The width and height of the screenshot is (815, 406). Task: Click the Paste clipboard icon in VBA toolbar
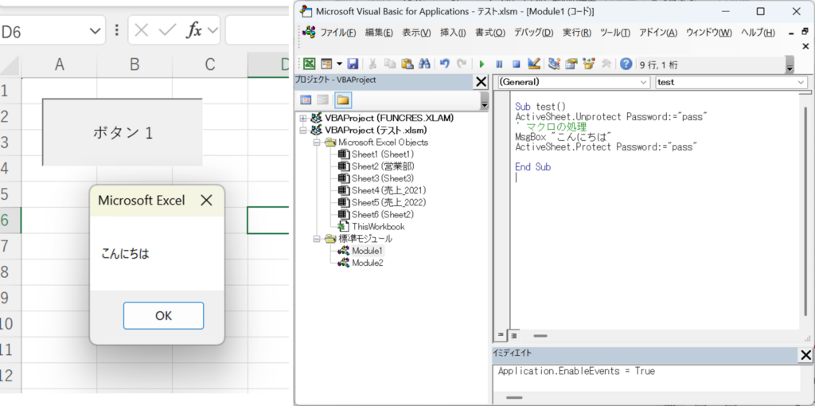tap(407, 64)
